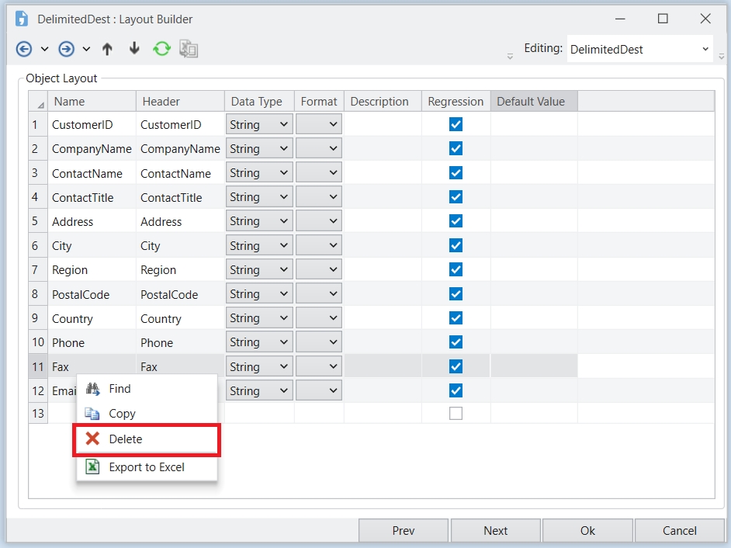Click the red X Delete icon
The image size is (731, 548).
93,439
